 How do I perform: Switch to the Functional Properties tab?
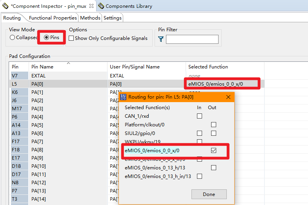pyautogui.click(x=53, y=18)
